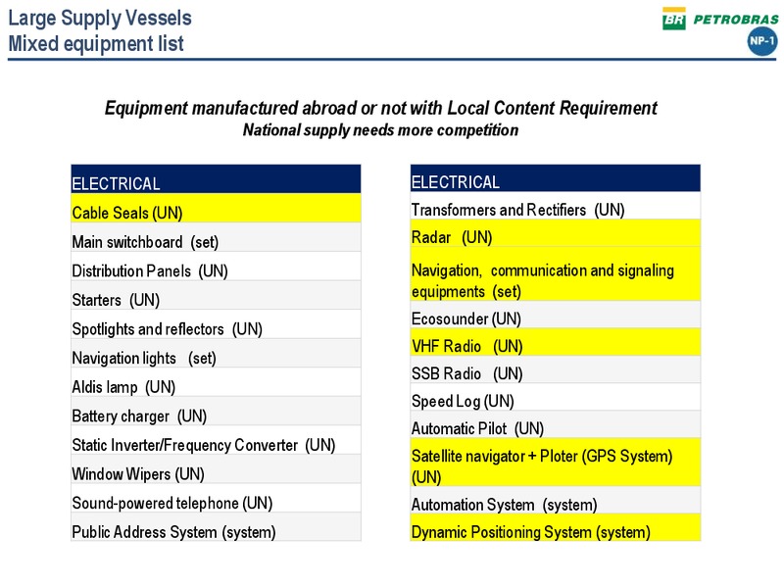784x588 pixels.
Task: Select the 'Dynamic Positioning System (system)' row
Action: 556,527
